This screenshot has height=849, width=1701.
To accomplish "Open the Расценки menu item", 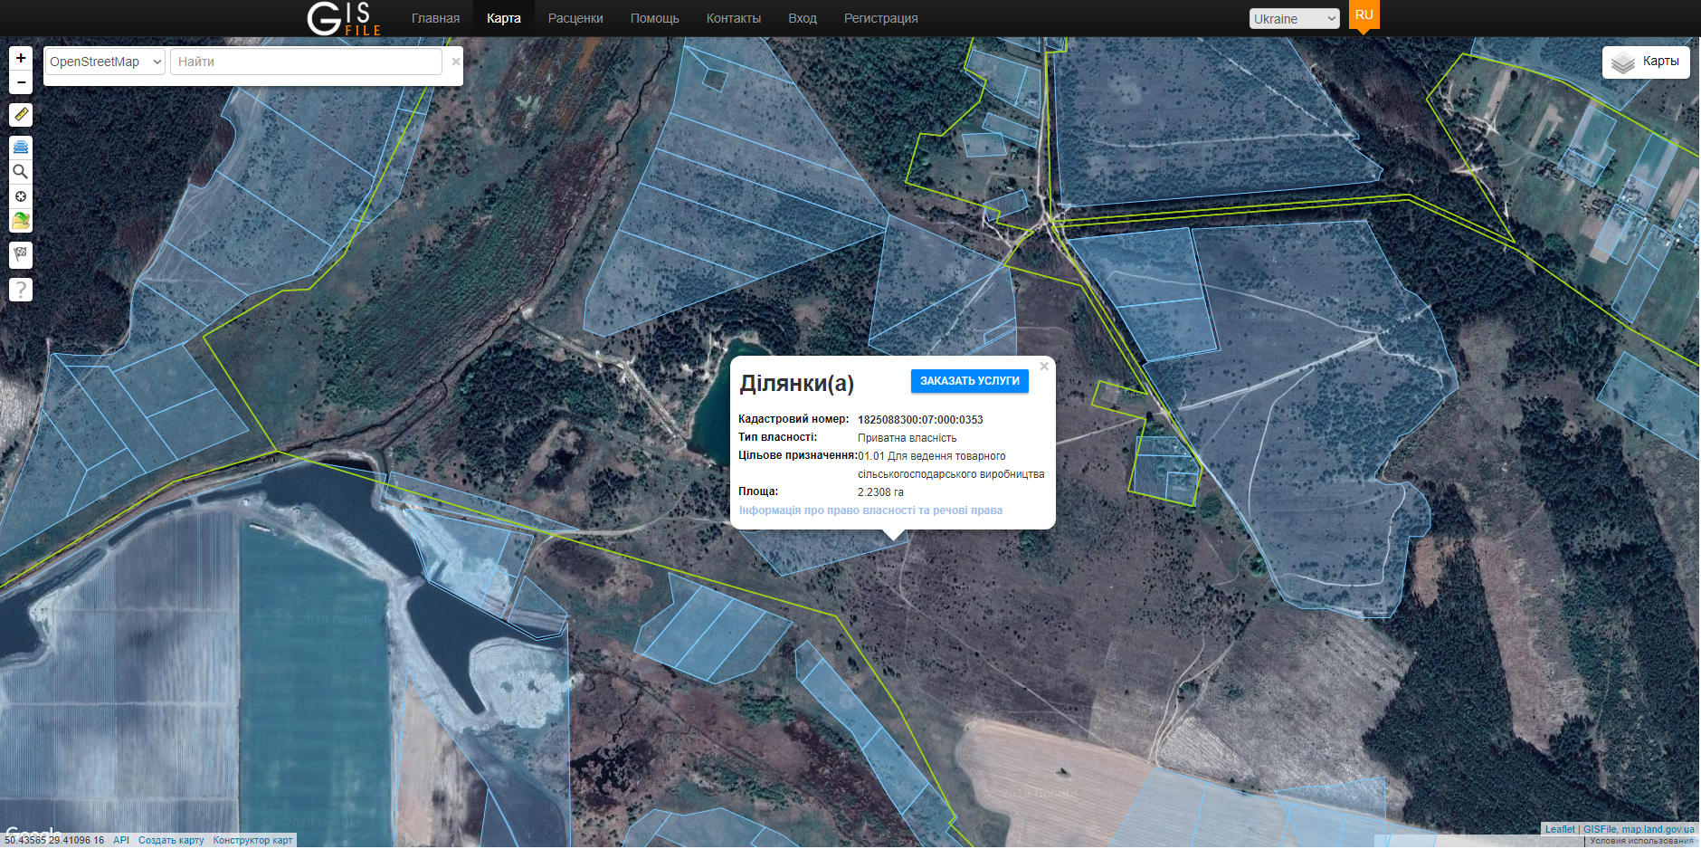I will coord(575,18).
